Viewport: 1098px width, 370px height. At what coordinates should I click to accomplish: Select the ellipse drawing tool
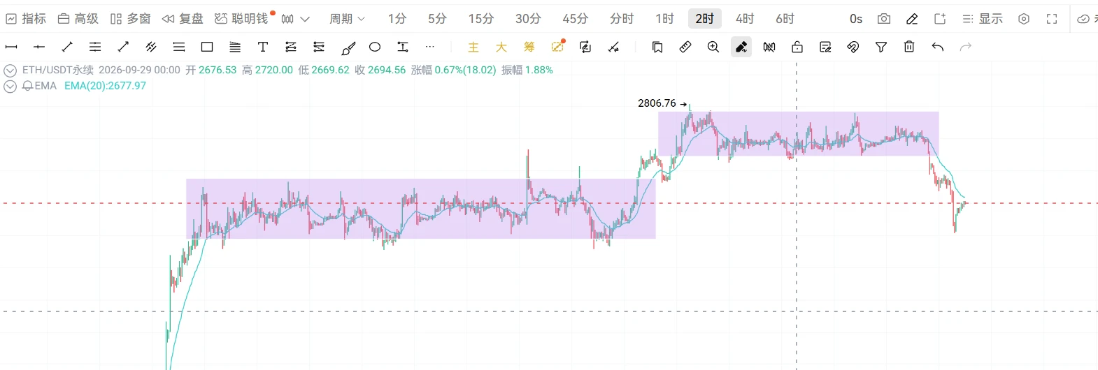pyautogui.click(x=375, y=47)
